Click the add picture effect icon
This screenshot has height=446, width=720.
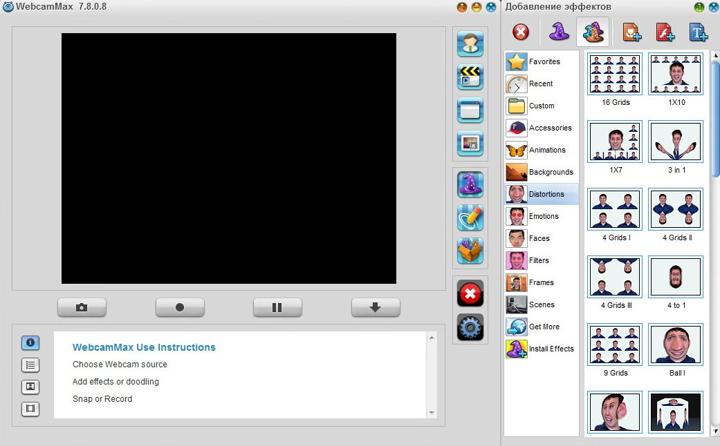click(x=632, y=32)
